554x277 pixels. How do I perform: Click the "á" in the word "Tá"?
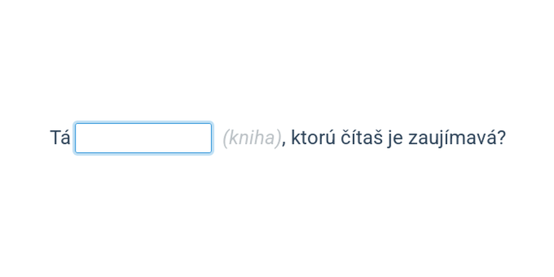tap(65, 138)
